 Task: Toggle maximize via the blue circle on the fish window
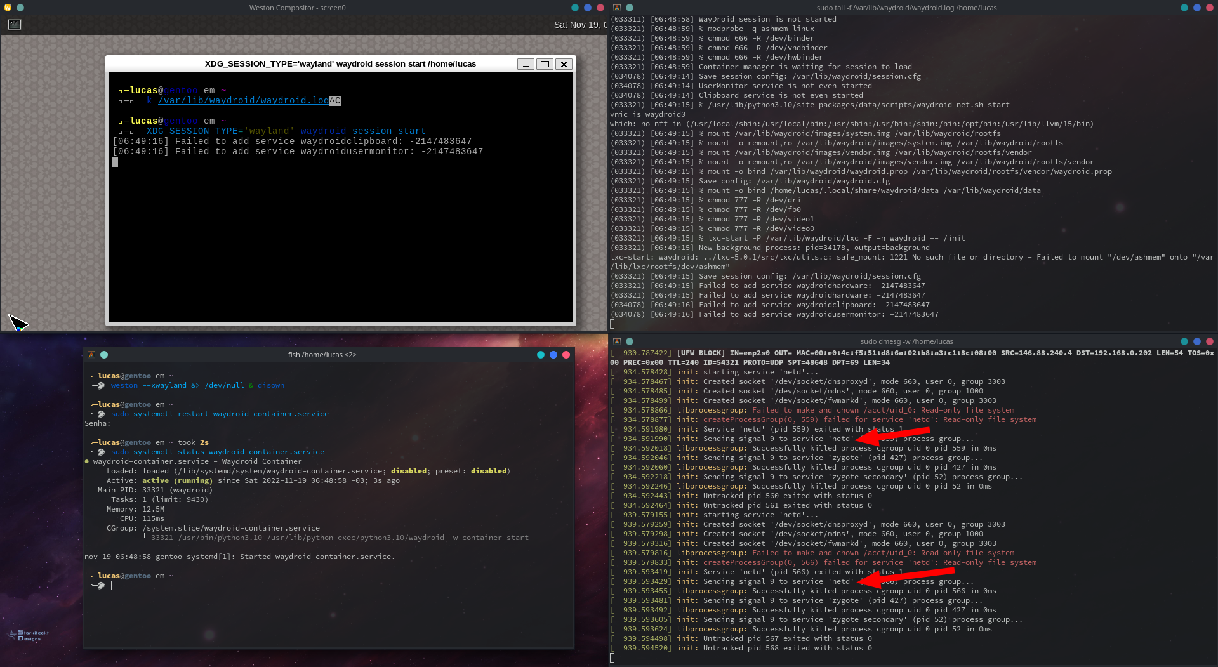pos(553,355)
